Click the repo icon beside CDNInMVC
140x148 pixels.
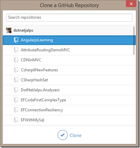16,60
